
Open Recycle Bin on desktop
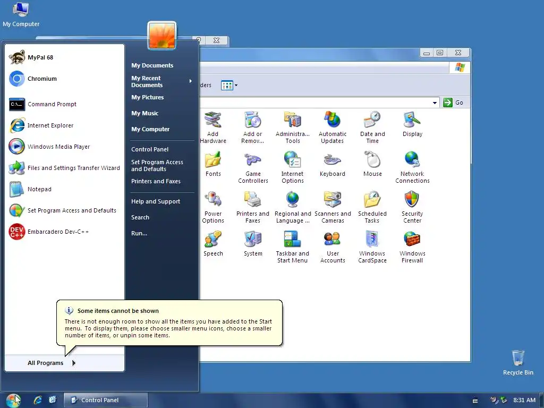[x=518, y=362]
